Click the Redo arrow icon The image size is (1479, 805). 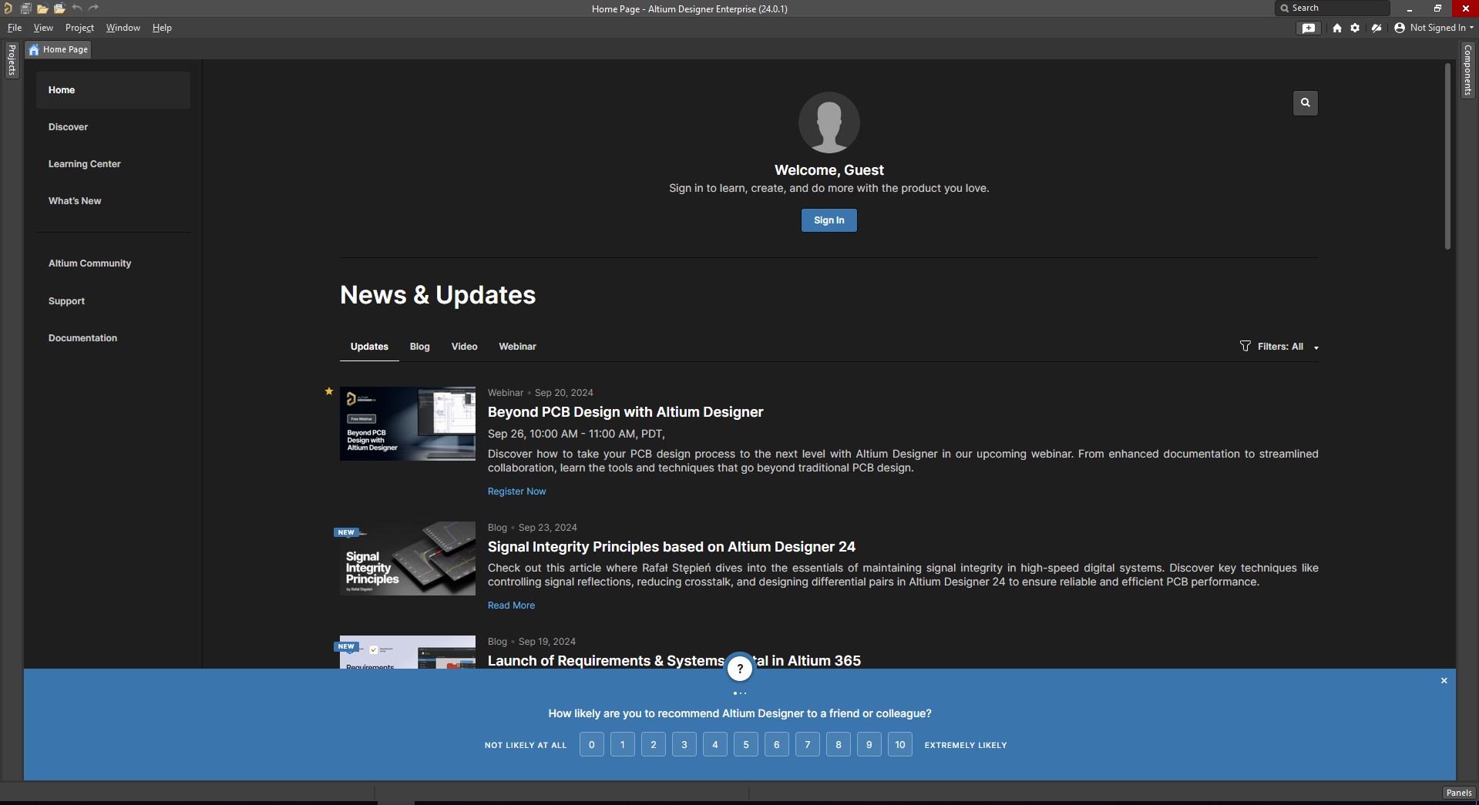coord(94,8)
